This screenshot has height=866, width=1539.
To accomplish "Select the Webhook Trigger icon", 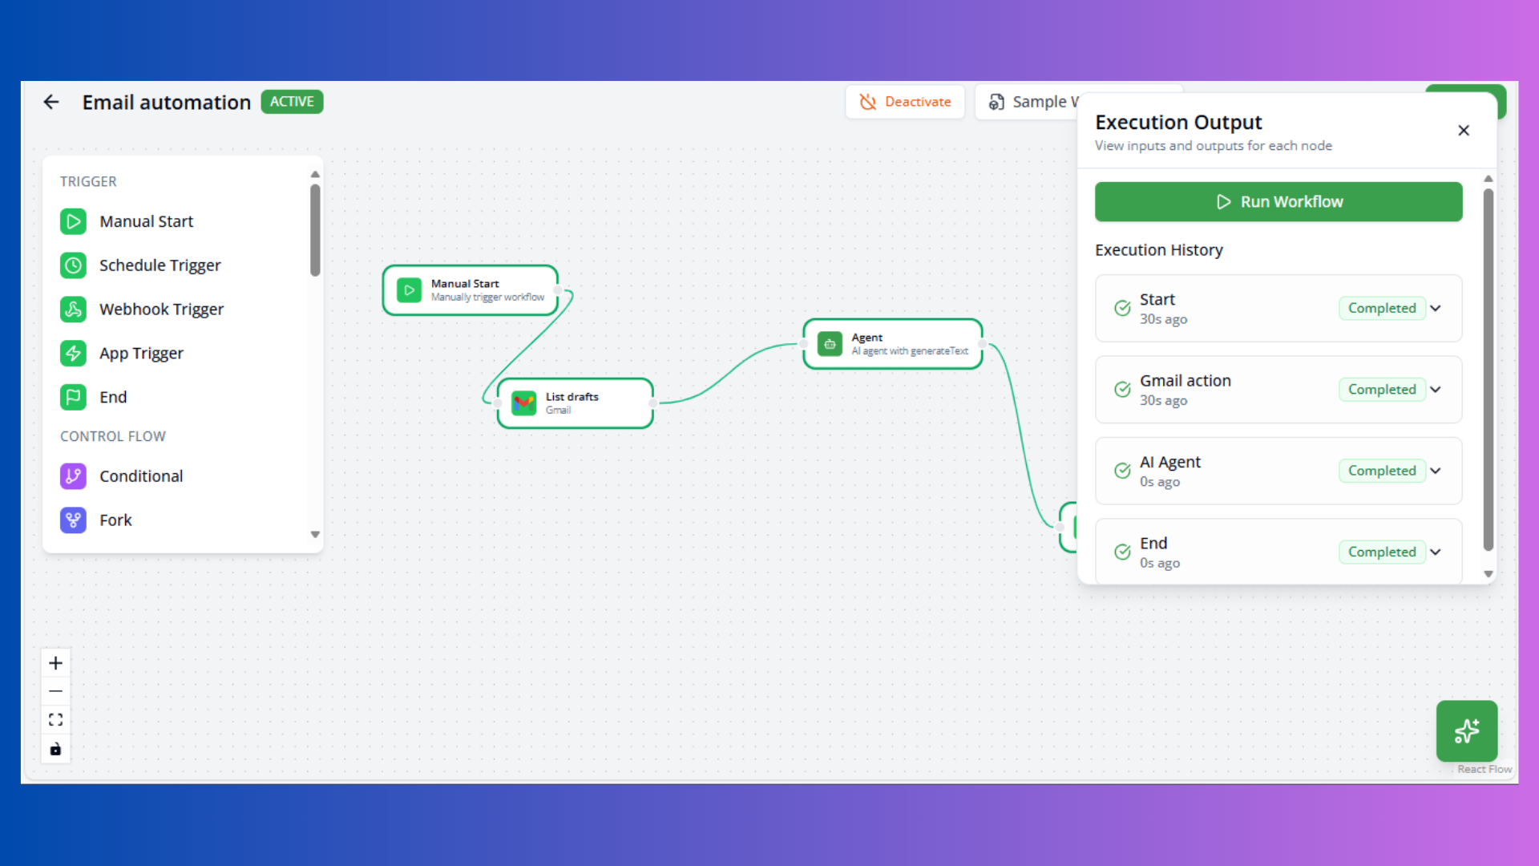I will [x=73, y=309].
